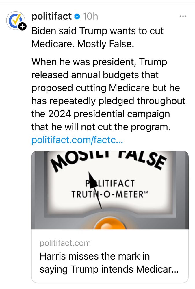Open the three-dot more options menu
Viewport: 195px width, 289px height.
coord(183,16)
